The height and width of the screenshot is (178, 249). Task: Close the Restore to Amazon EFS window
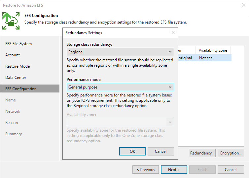point(244,5)
